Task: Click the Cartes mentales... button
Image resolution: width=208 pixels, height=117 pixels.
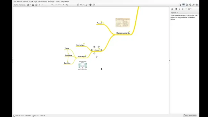Action: 20,5
